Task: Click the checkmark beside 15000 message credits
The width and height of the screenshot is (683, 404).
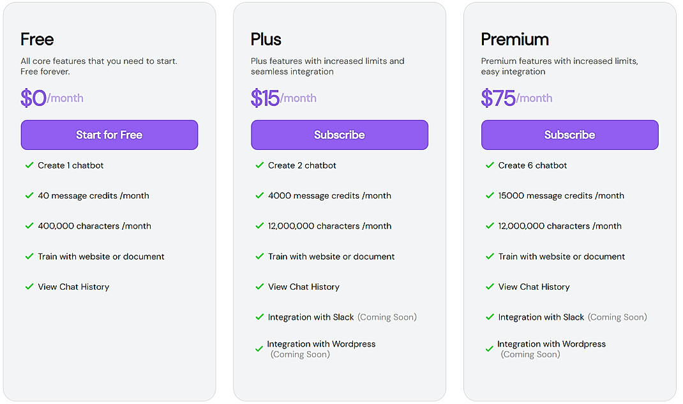Action: [490, 195]
